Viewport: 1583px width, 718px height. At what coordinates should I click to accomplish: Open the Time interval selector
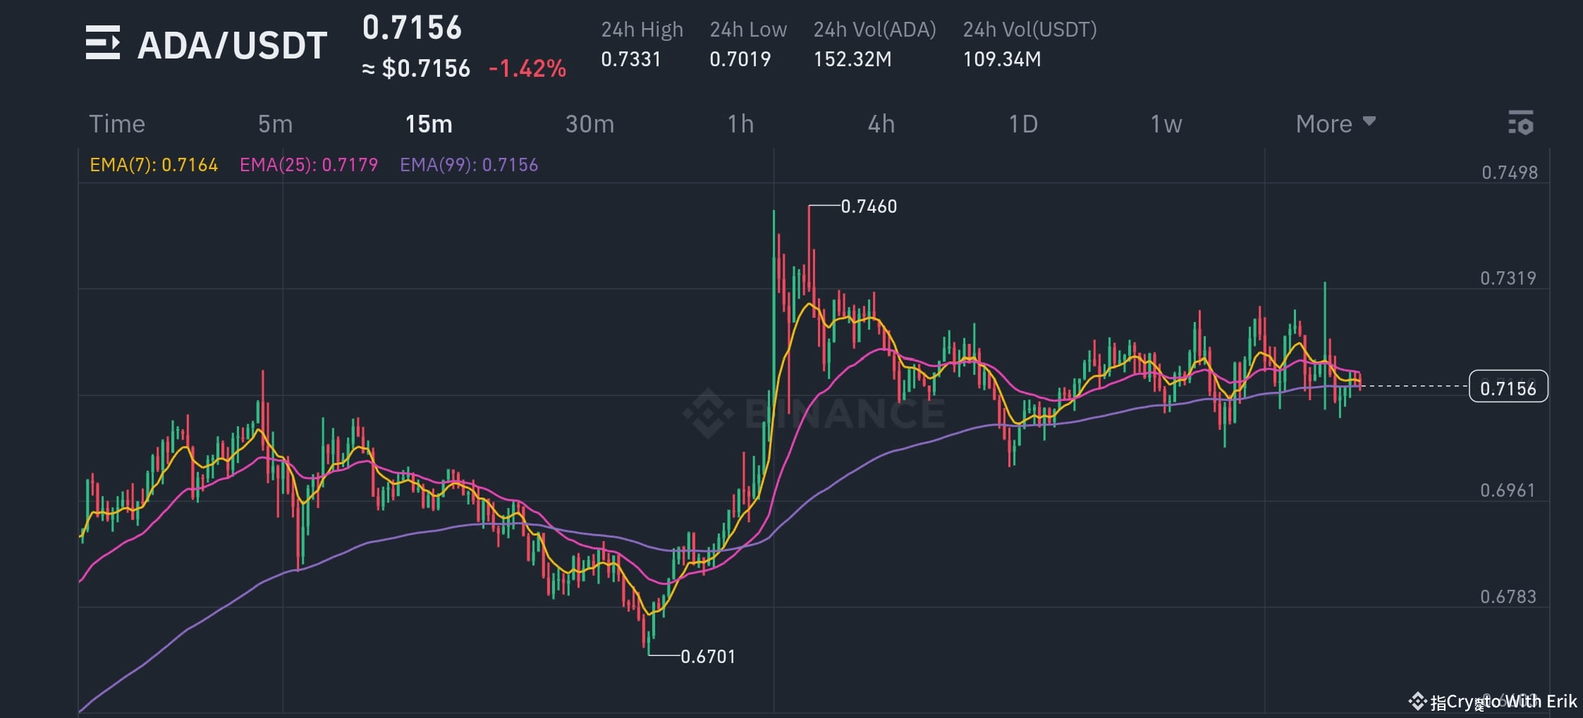point(116,124)
